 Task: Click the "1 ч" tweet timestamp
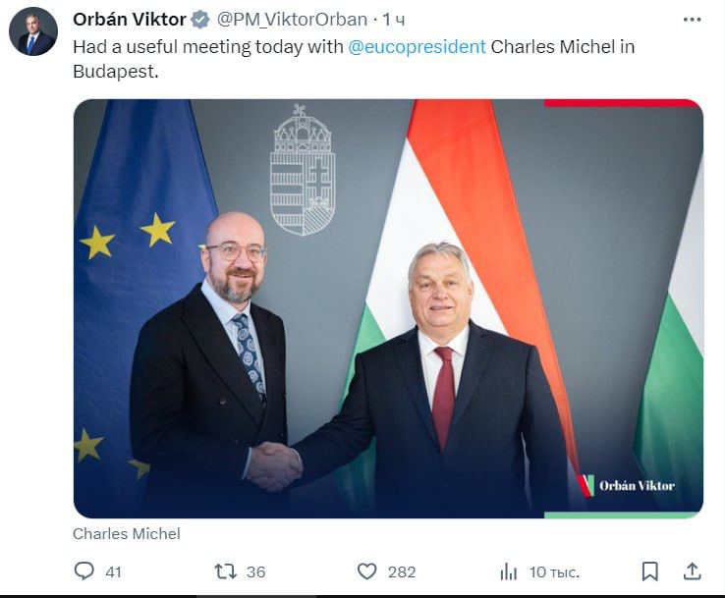pyautogui.click(x=393, y=20)
